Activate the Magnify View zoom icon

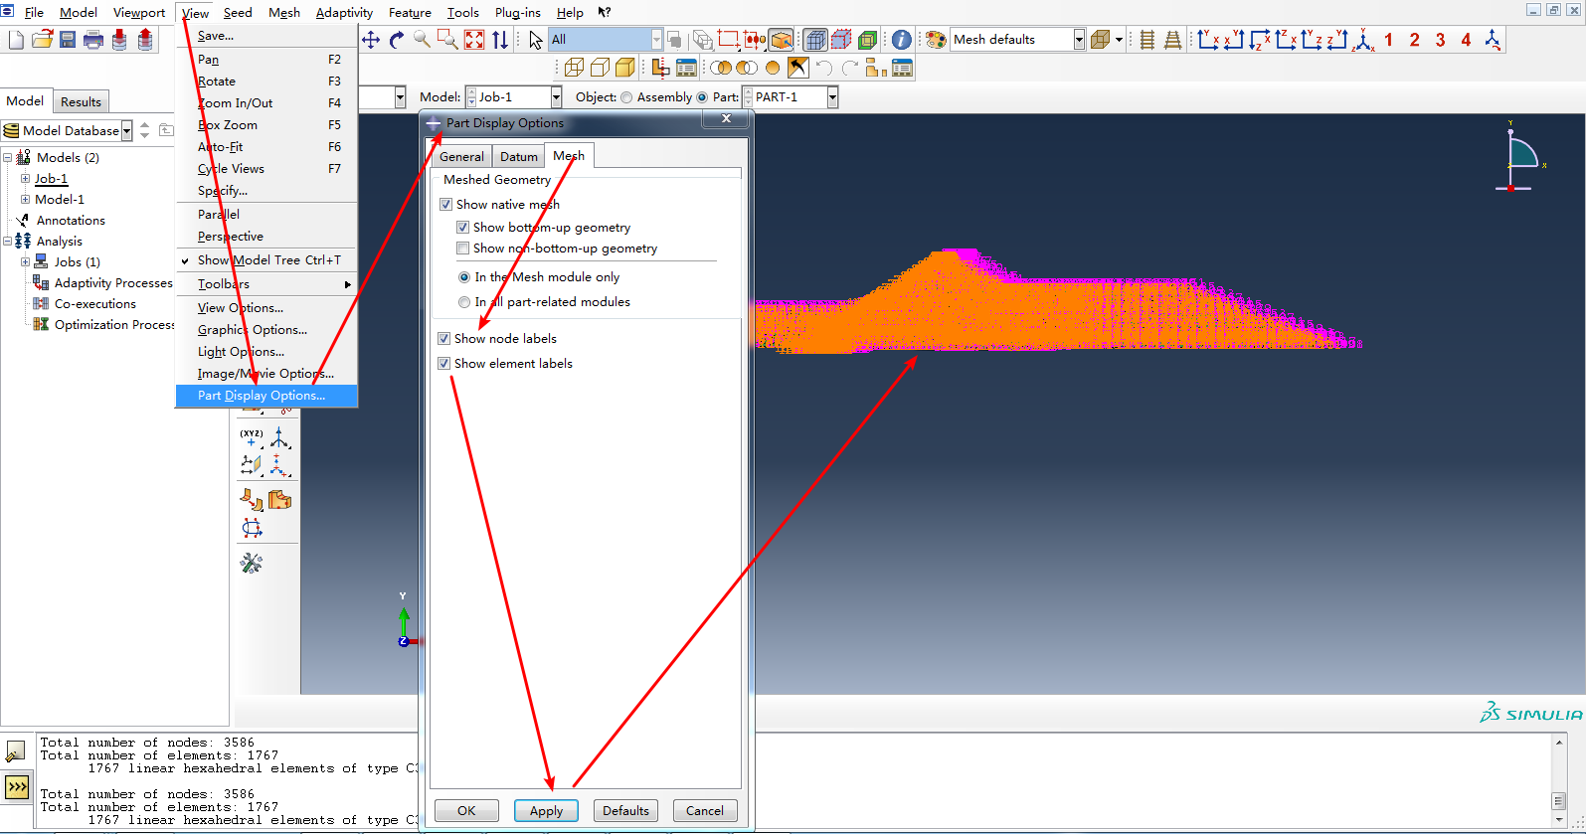[x=423, y=40]
